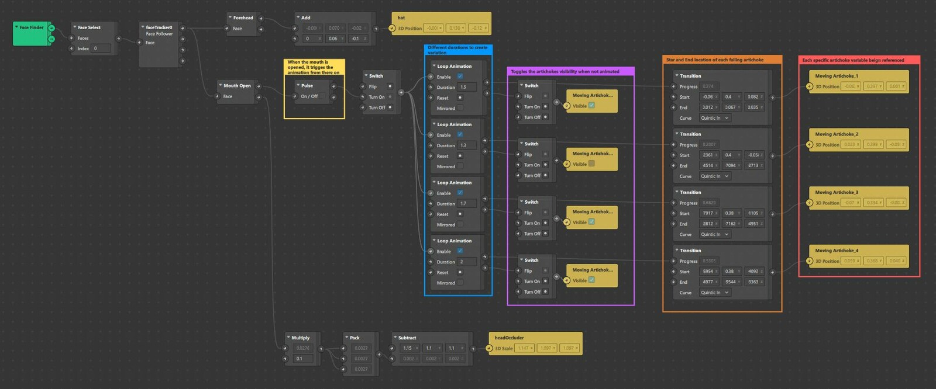Click Turn Off button on fourth artichoke Switch
This screenshot has width=936, height=389.
(x=545, y=291)
